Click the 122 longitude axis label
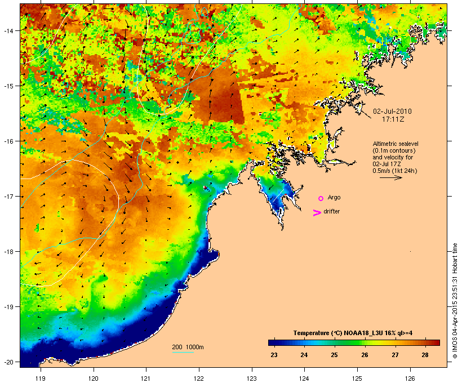The height and width of the screenshot is (383, 462). [199, 378]
